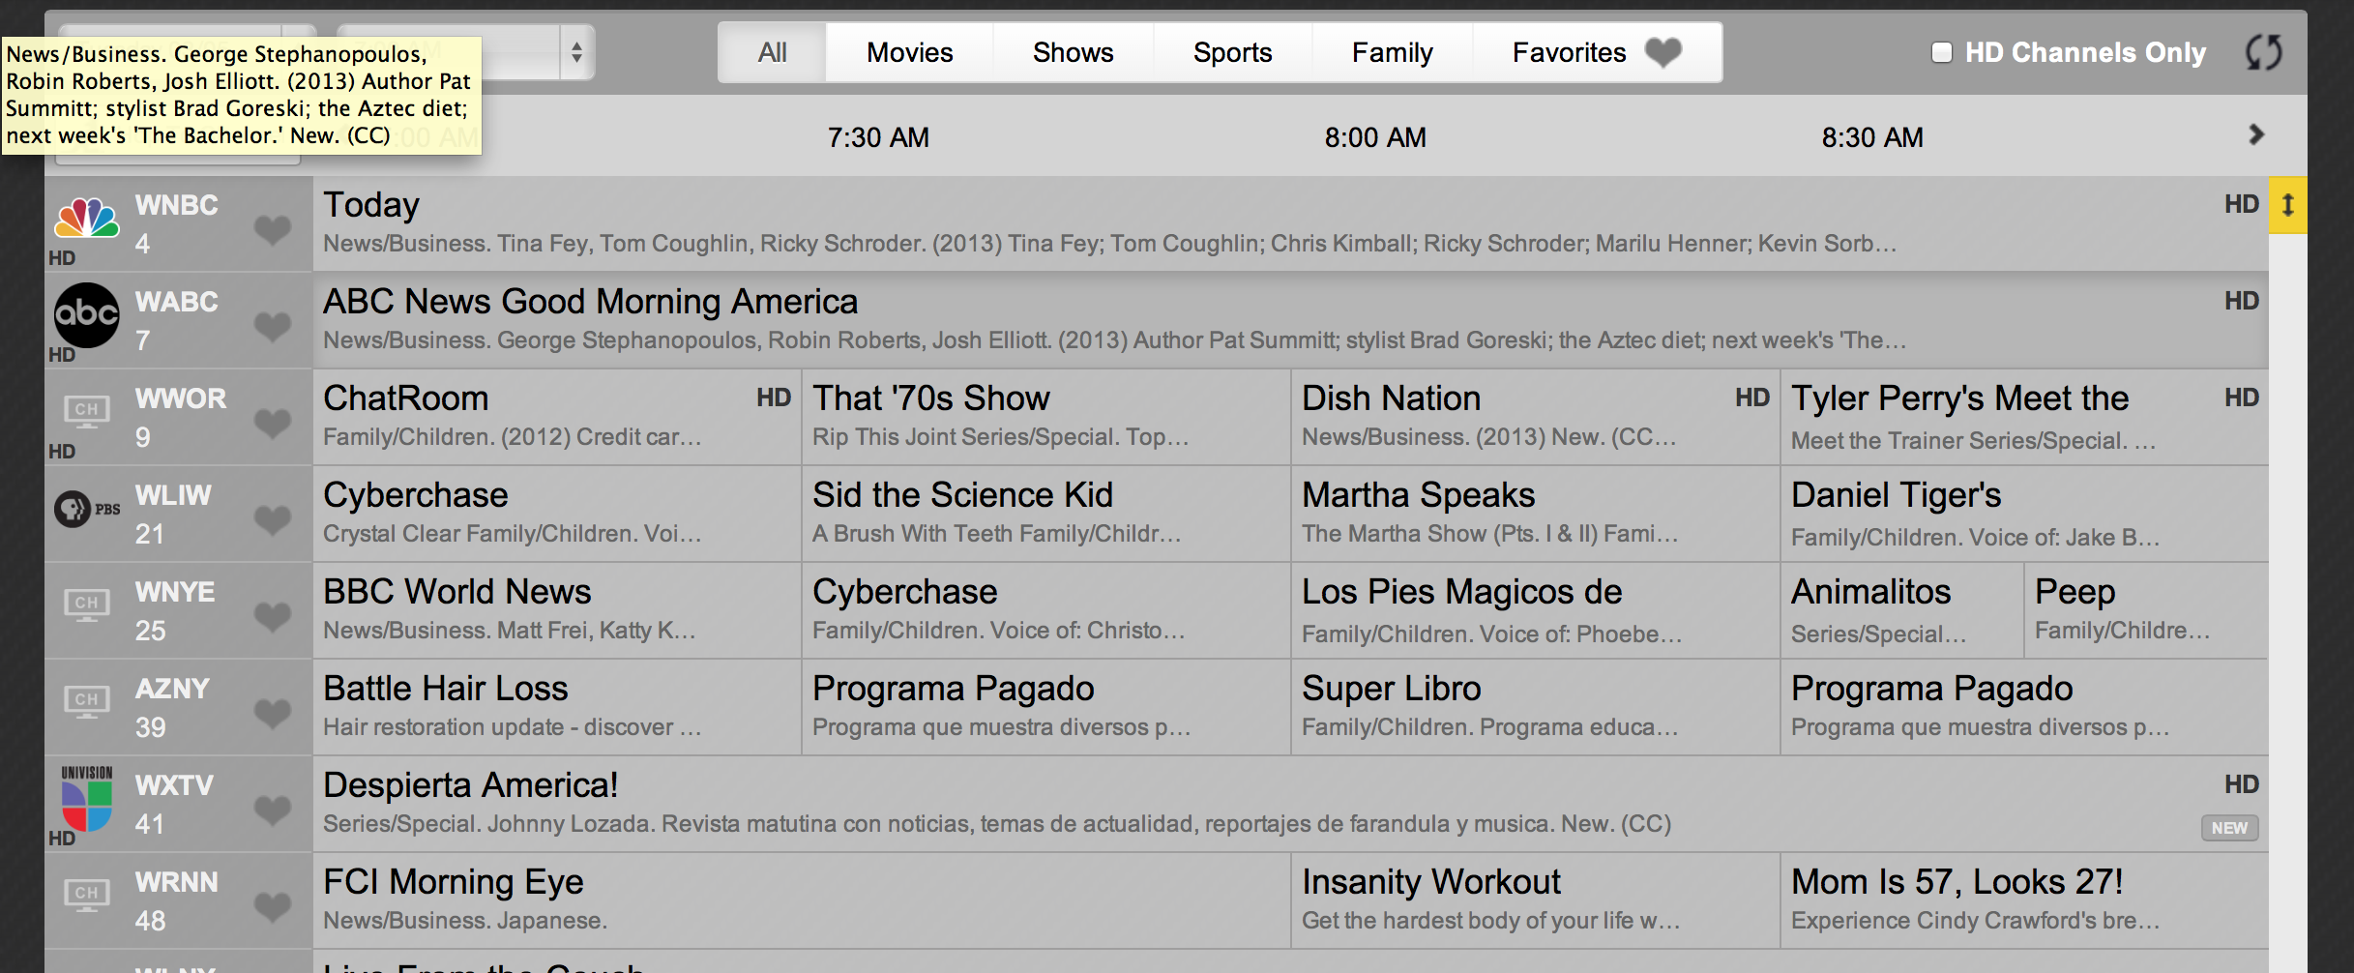Favorite the AZNY channel heart
The width and height of the screenshot is (2354, 973).
tap(273, 713)
